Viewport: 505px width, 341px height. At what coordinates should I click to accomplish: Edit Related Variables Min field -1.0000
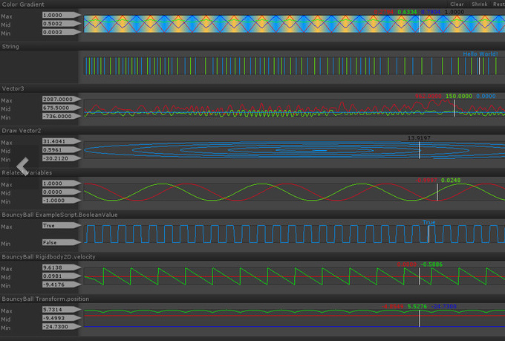pos(61,200)
